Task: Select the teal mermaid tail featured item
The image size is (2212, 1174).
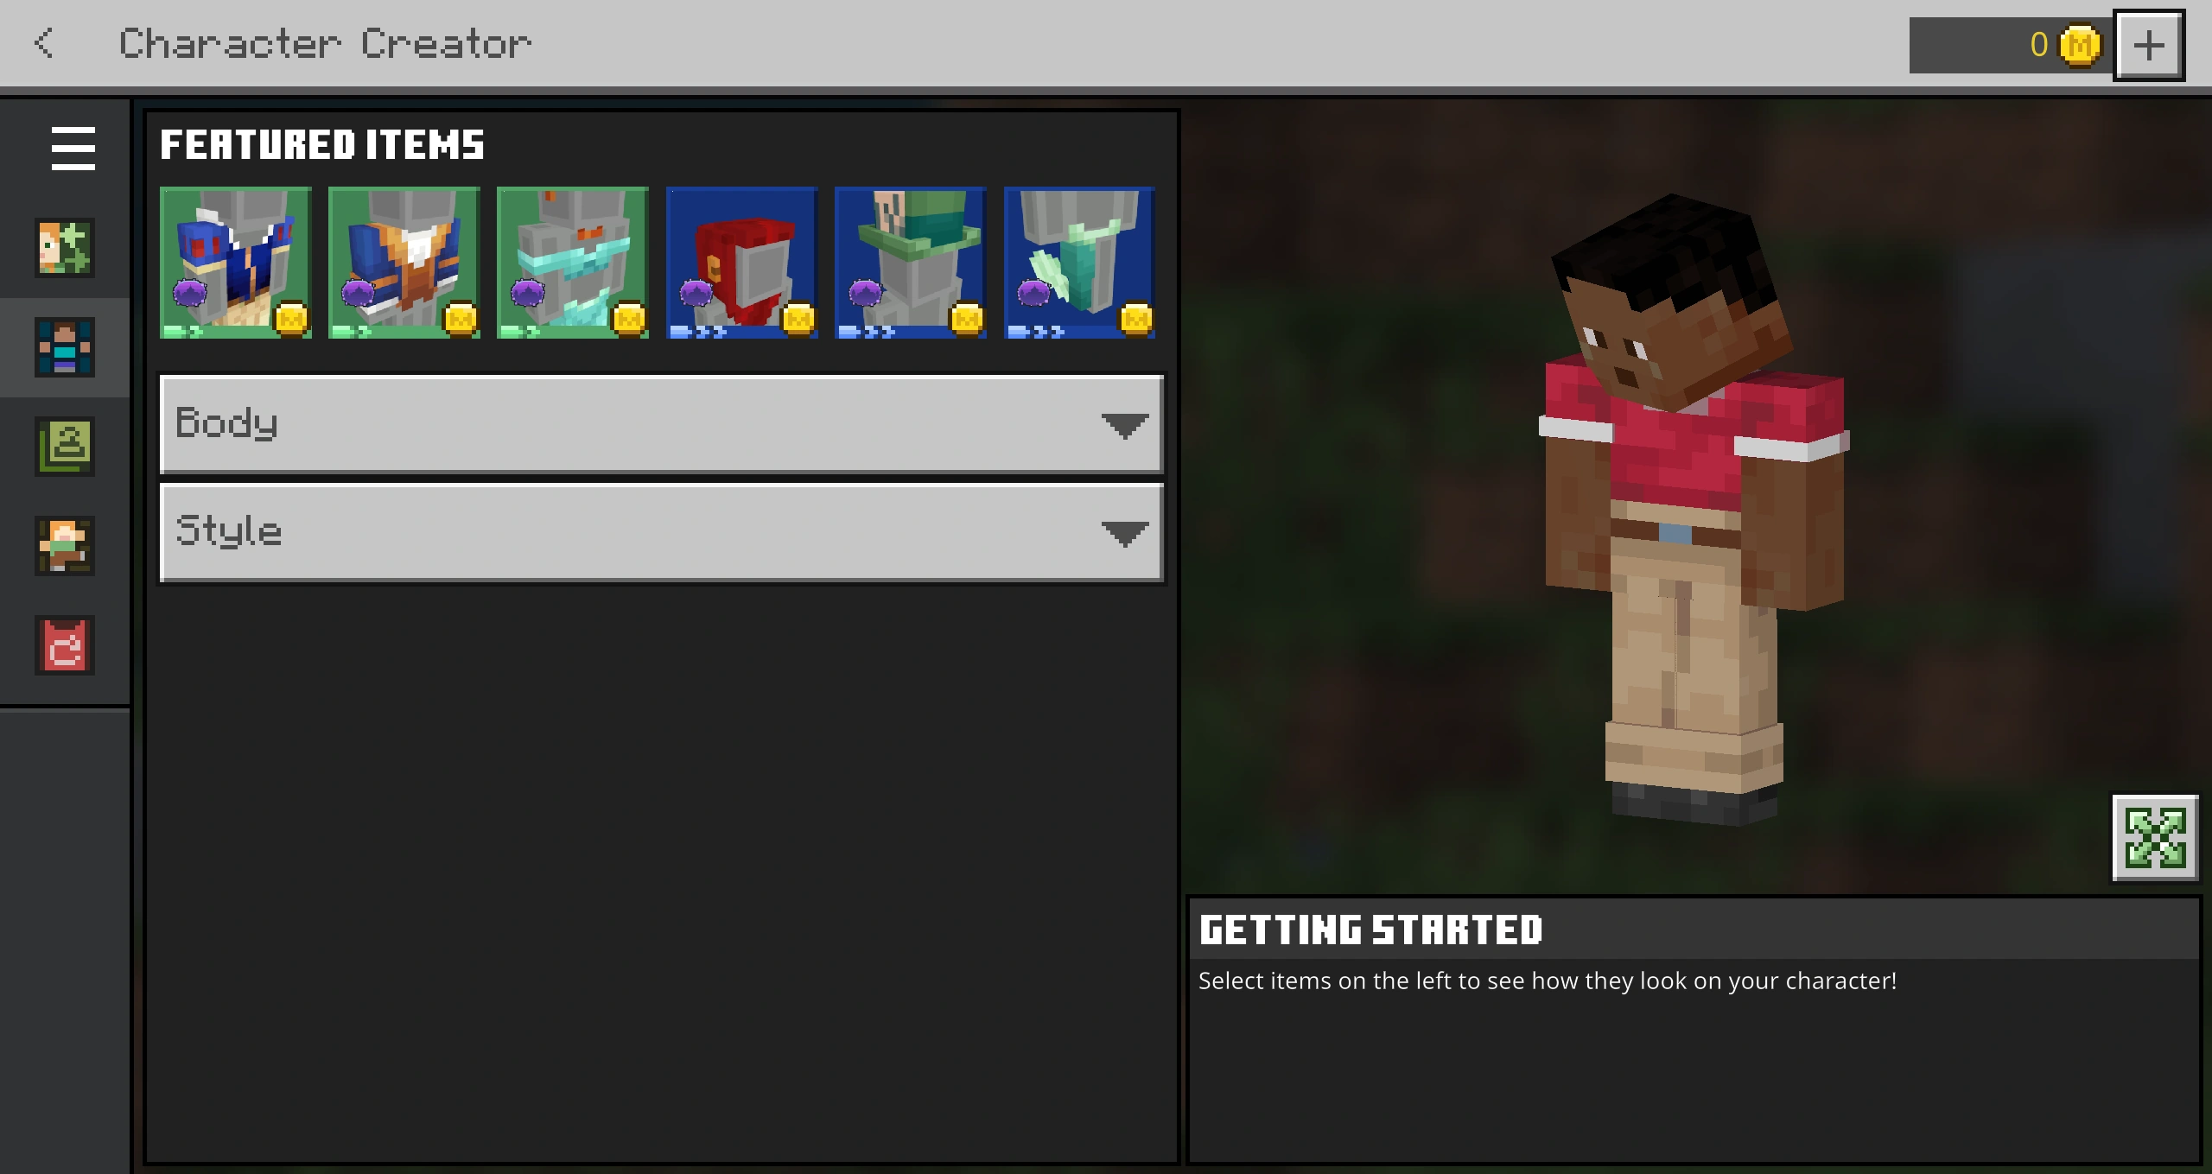Action: click(1079, 263)
